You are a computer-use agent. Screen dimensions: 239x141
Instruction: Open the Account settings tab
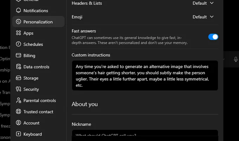[38, 123]
